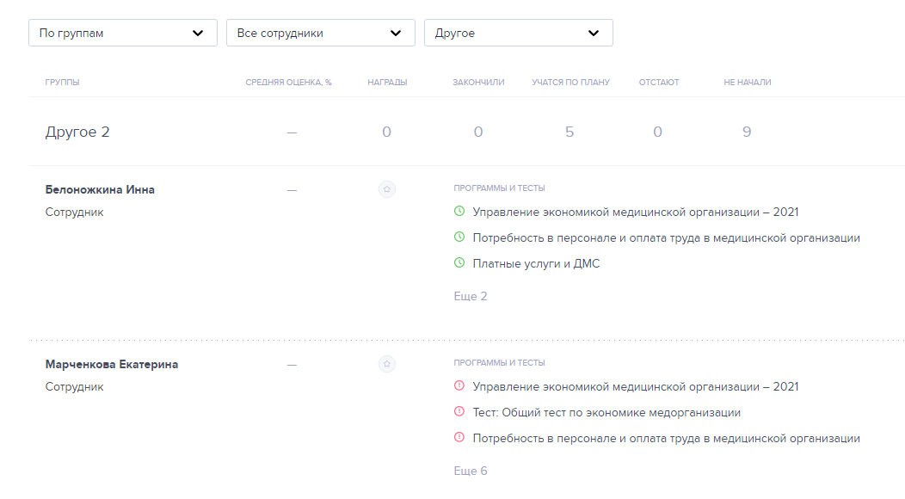Click green clock icon beside Инна's Потребность в персонале

[459, 237]
